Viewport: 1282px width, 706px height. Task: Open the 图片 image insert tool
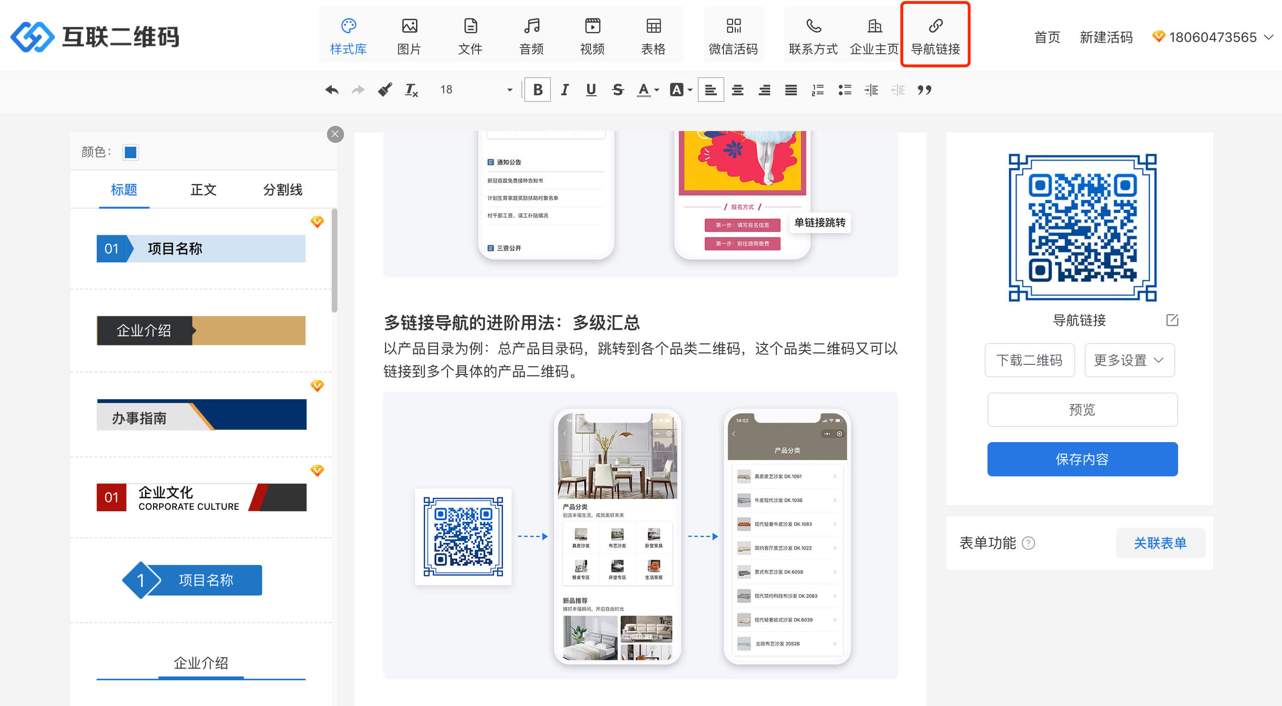pyautogui.click(x=409, y=36)
